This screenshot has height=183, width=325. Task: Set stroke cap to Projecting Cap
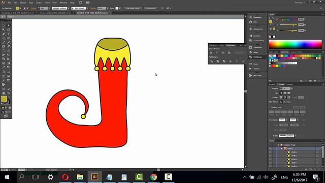(x=289, y=93)
